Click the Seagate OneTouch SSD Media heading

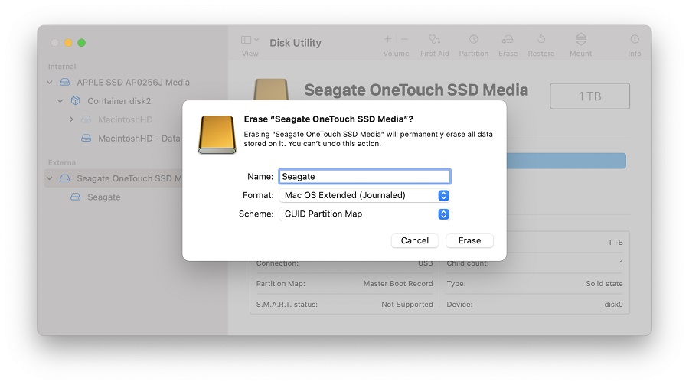(416, 90)
